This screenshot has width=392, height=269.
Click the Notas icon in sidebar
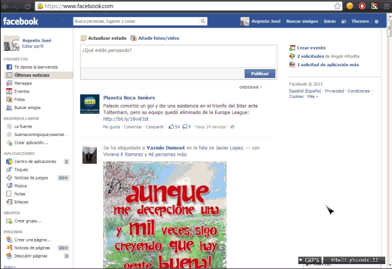pos(9,194)
